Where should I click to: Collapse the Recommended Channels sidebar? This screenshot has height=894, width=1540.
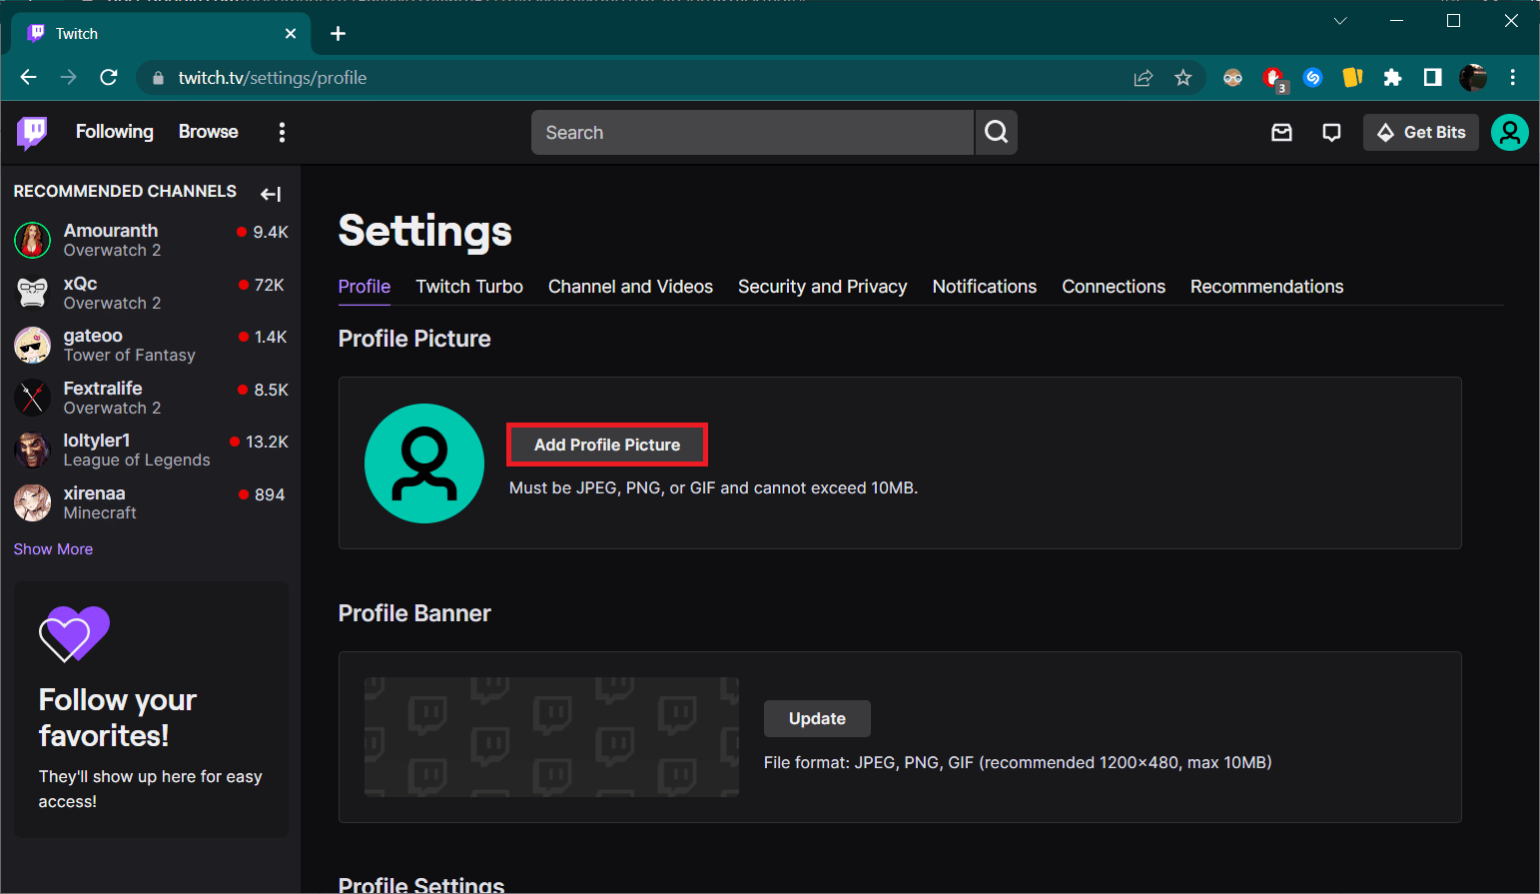click(271, 194)
